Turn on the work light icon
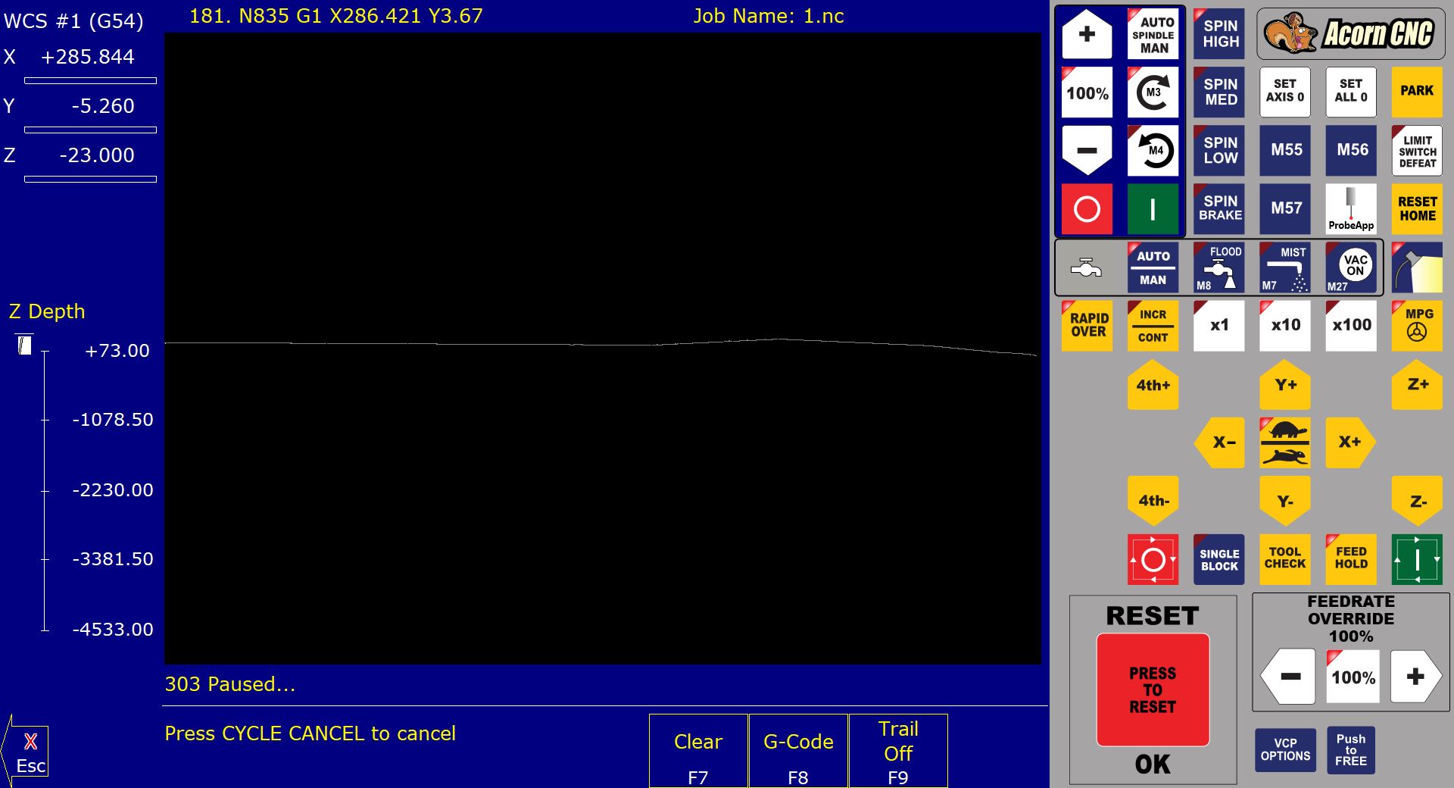 1416,267
